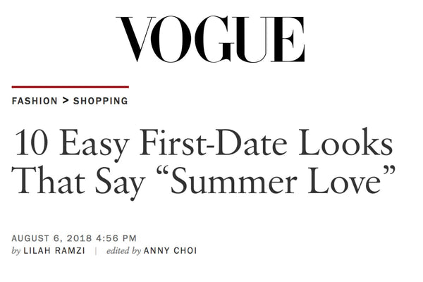
Task: Open editor ANNY CHOI's profile link
Action: 170,251
